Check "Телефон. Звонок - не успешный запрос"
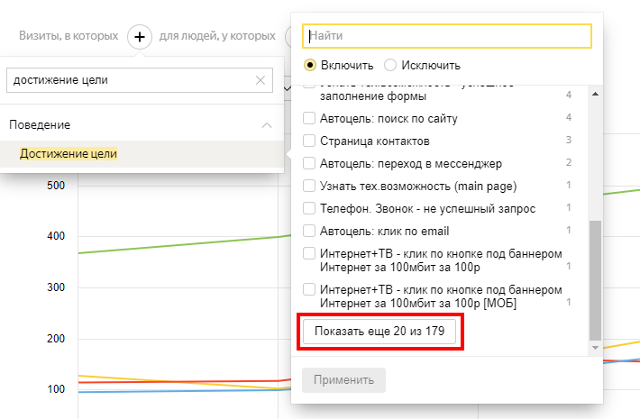Image resolution: width=640 pixels, height=419 pixels. pos(309,209)
